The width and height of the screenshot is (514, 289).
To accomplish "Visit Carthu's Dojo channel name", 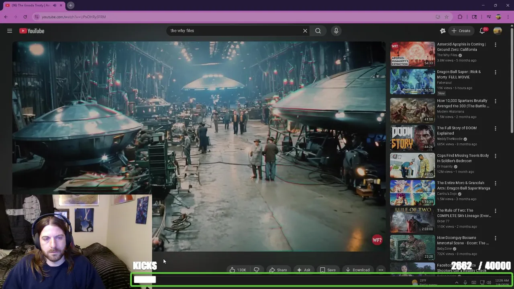I will (447, 194).
